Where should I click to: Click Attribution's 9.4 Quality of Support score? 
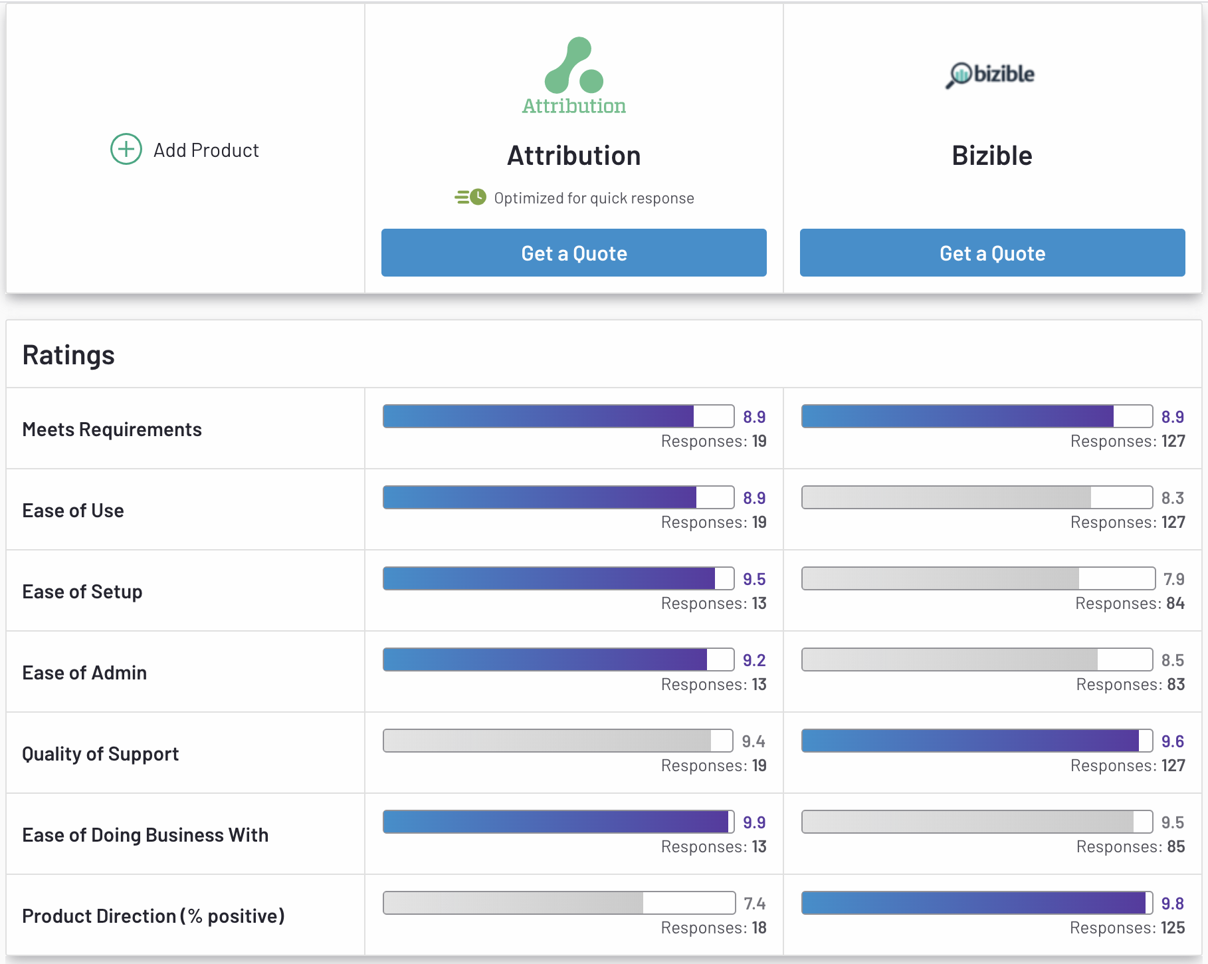coord(754,741)
